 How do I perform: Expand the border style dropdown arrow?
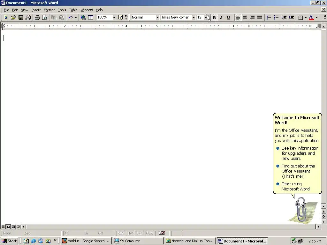[306, 18]
